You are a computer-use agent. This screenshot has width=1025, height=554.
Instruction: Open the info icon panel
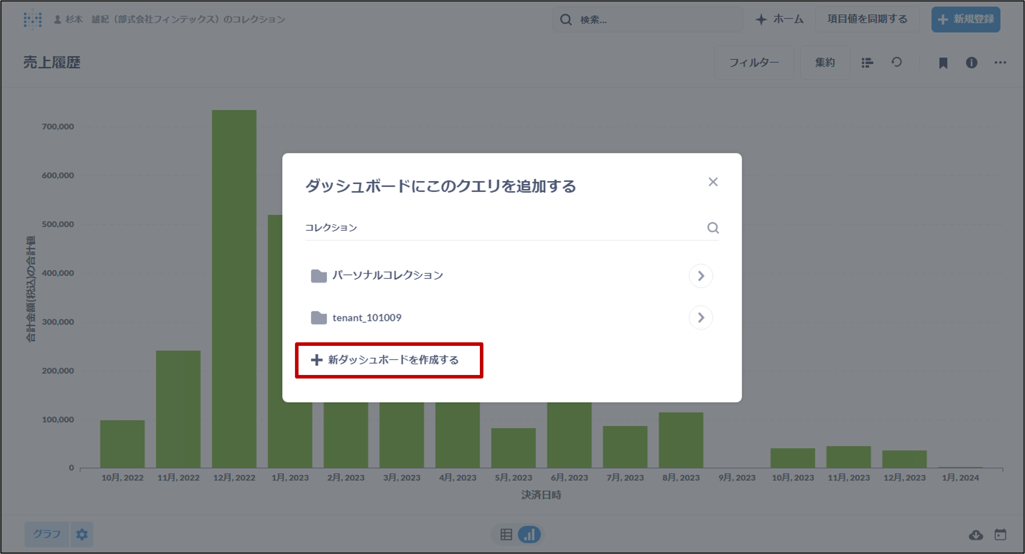[x=971, y=63]
